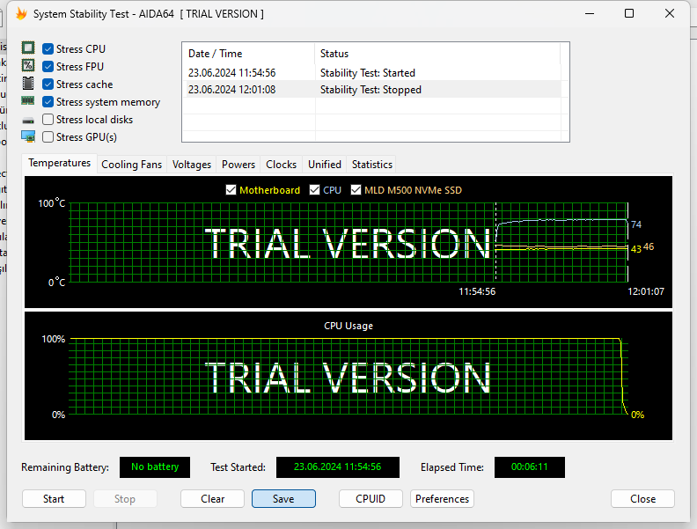
Task: Click the disabled Stop button
Action: coord(125,499)
